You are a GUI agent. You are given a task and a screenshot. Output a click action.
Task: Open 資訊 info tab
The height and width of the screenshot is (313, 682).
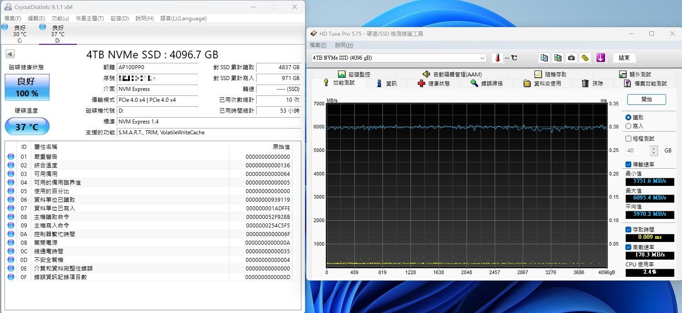click(387, 84)
